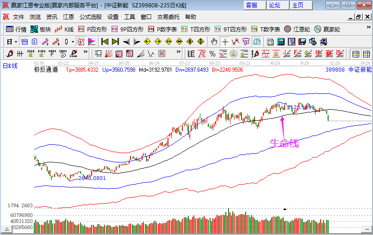Click the bottom-right arrow scroll button

coord(366,229)
